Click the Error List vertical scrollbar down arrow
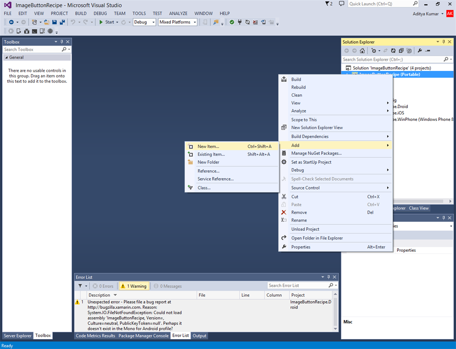Image resolution: width=456 pixels, height=349 pixels. [335, 329]
